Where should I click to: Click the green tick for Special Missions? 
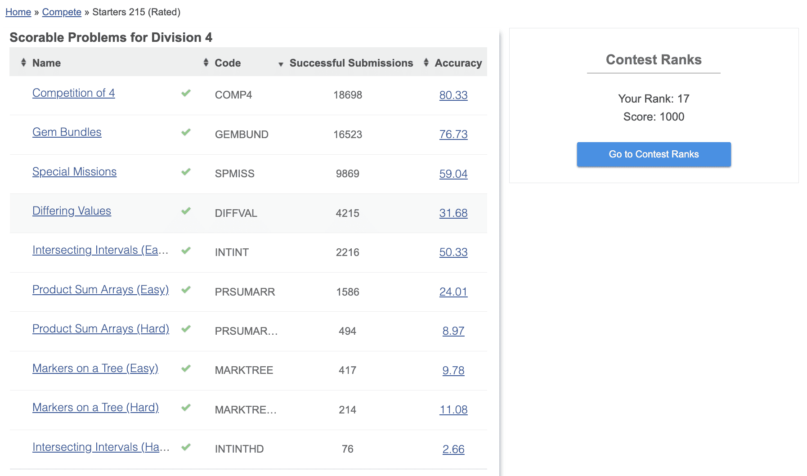(x=186, y=172)
